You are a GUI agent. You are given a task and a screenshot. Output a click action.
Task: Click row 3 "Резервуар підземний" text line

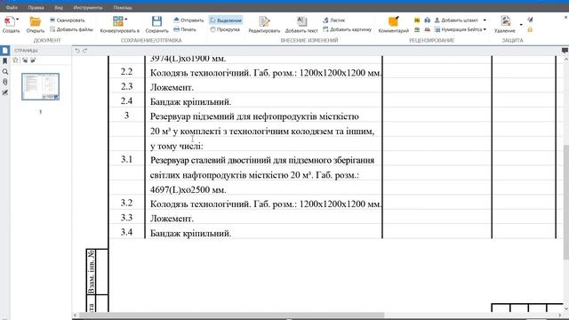pyautogui.click(x=254, y=116)
